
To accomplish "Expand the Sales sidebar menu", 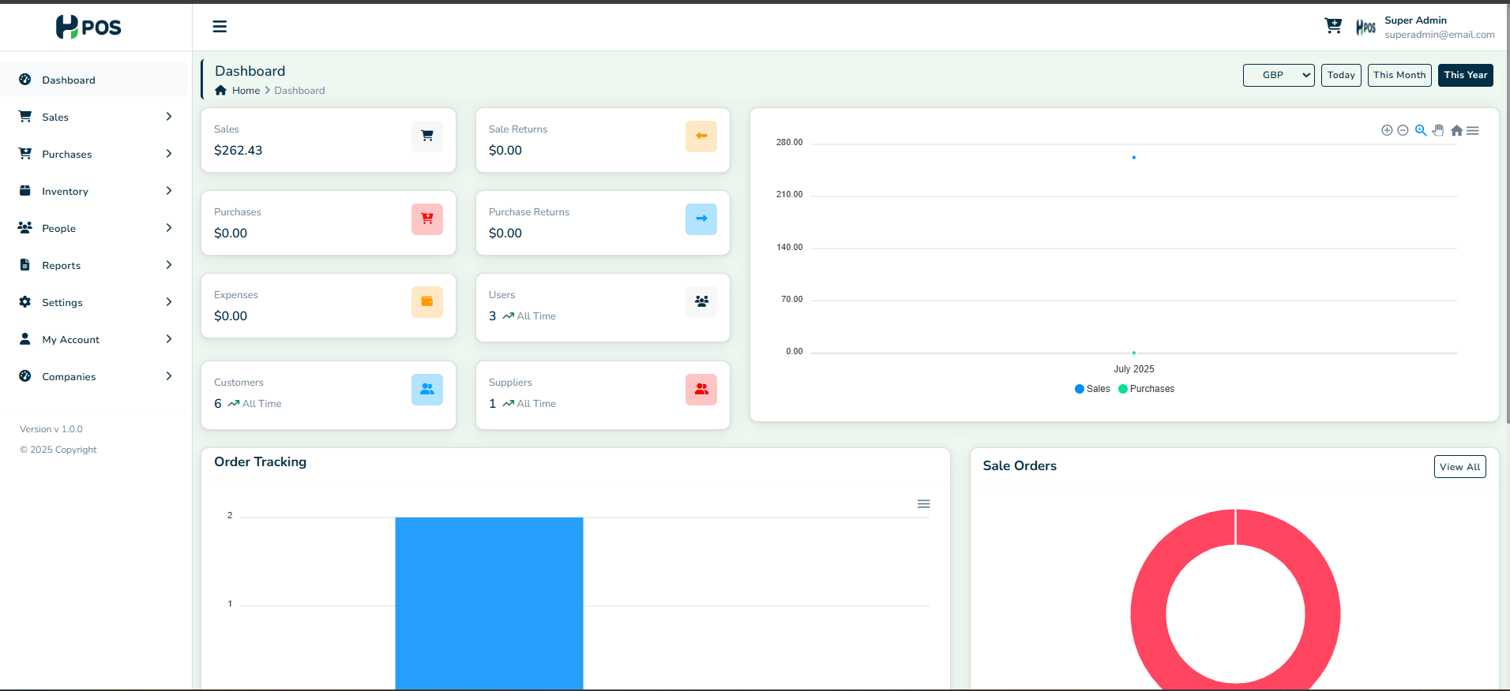I will [95, 117].
